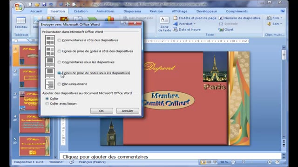Click the Film icon
Screen dimensions: 298x167
click(269, 18)
